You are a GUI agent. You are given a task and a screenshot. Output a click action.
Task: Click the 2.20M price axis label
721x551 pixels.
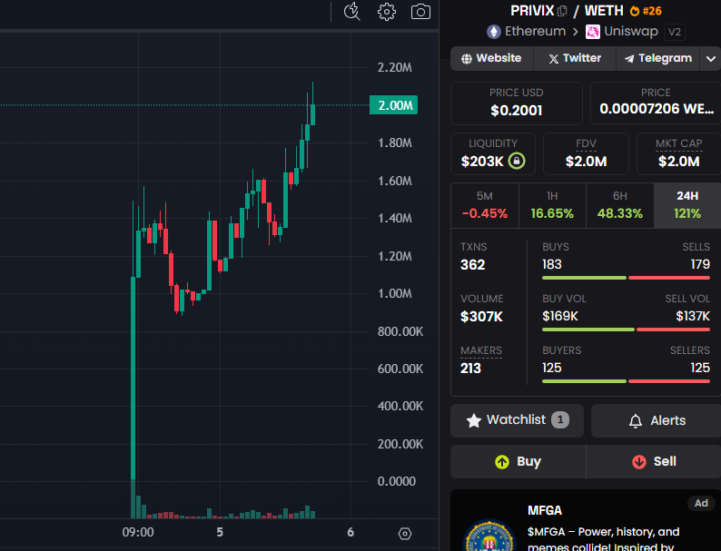point(394,67)
